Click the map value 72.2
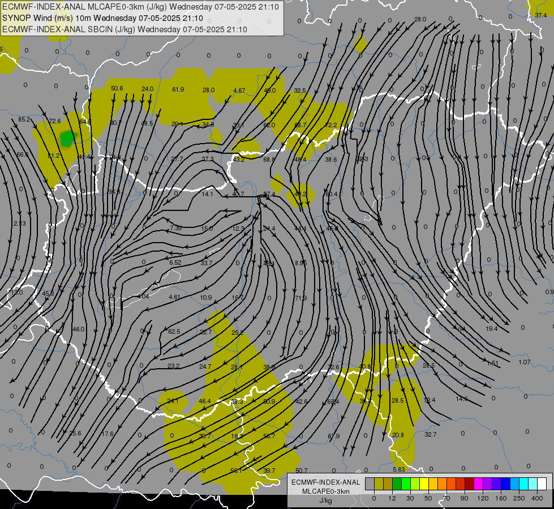Screen dimensions: 554x509 point(330,125)
